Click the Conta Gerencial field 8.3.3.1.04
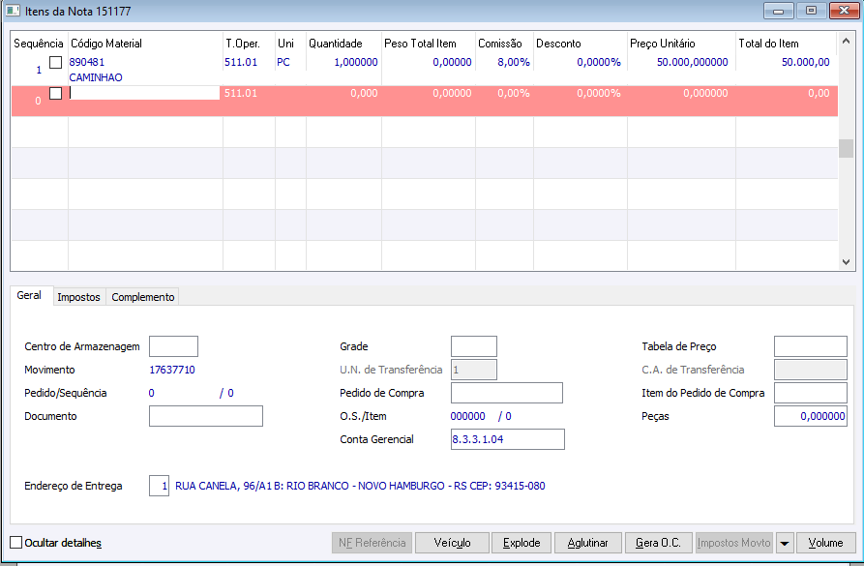864x566 pixels. [508, 439]
